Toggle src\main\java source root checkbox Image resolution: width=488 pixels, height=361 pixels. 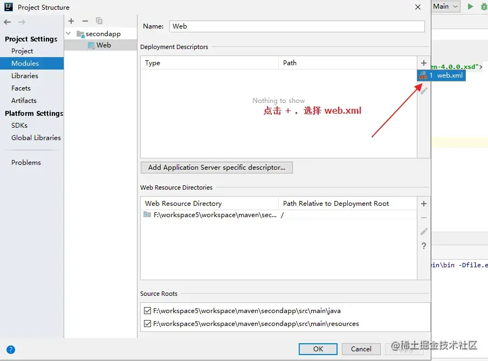(148, 311)
